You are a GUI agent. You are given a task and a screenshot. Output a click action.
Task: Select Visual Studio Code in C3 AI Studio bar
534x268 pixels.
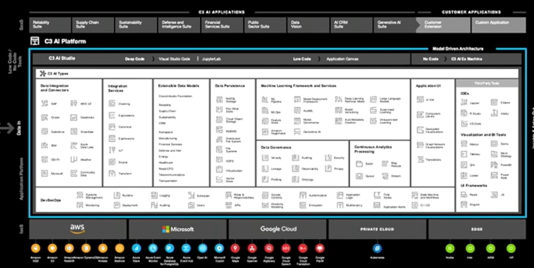(174, 58)
